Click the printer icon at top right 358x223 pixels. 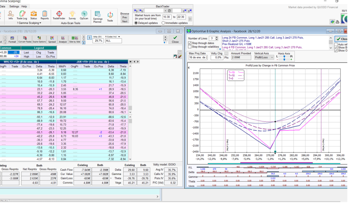pyautogui.click(x=337, y=22)
